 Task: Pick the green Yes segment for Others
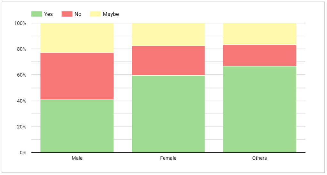point(260,109)
